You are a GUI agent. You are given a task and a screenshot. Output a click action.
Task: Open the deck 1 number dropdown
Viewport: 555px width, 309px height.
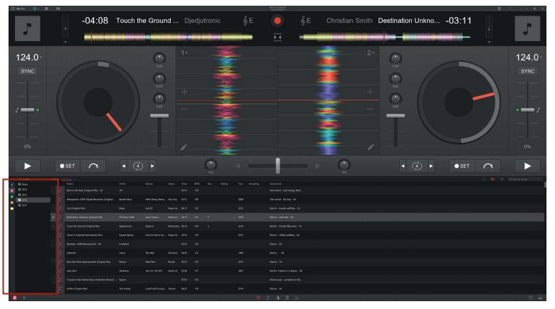click(184, 54)
